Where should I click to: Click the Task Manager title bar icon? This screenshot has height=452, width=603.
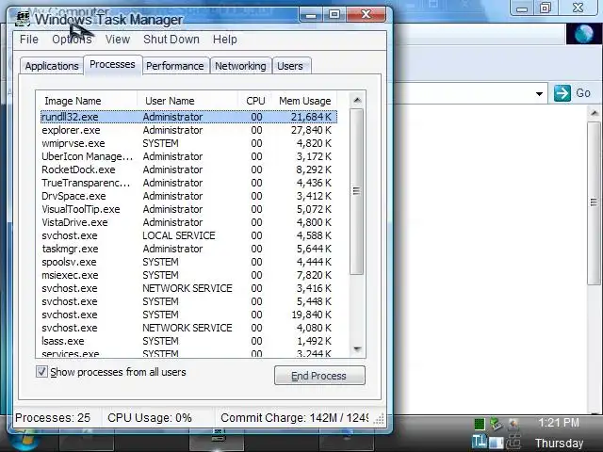pyautogui.click(x=23, y=19)
